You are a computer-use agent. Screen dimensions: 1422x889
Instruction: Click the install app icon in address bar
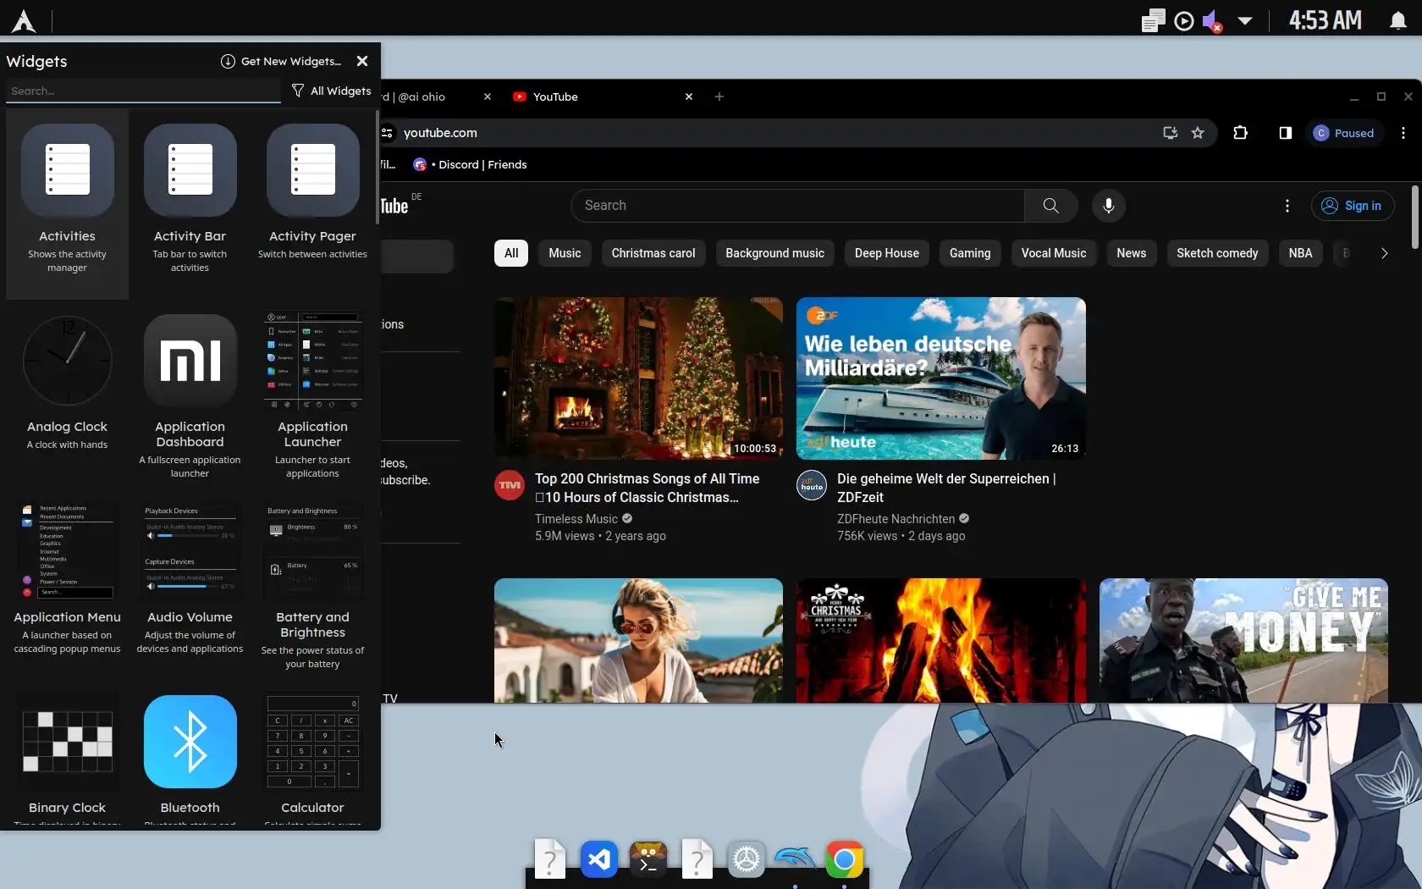click(1170, 133)
